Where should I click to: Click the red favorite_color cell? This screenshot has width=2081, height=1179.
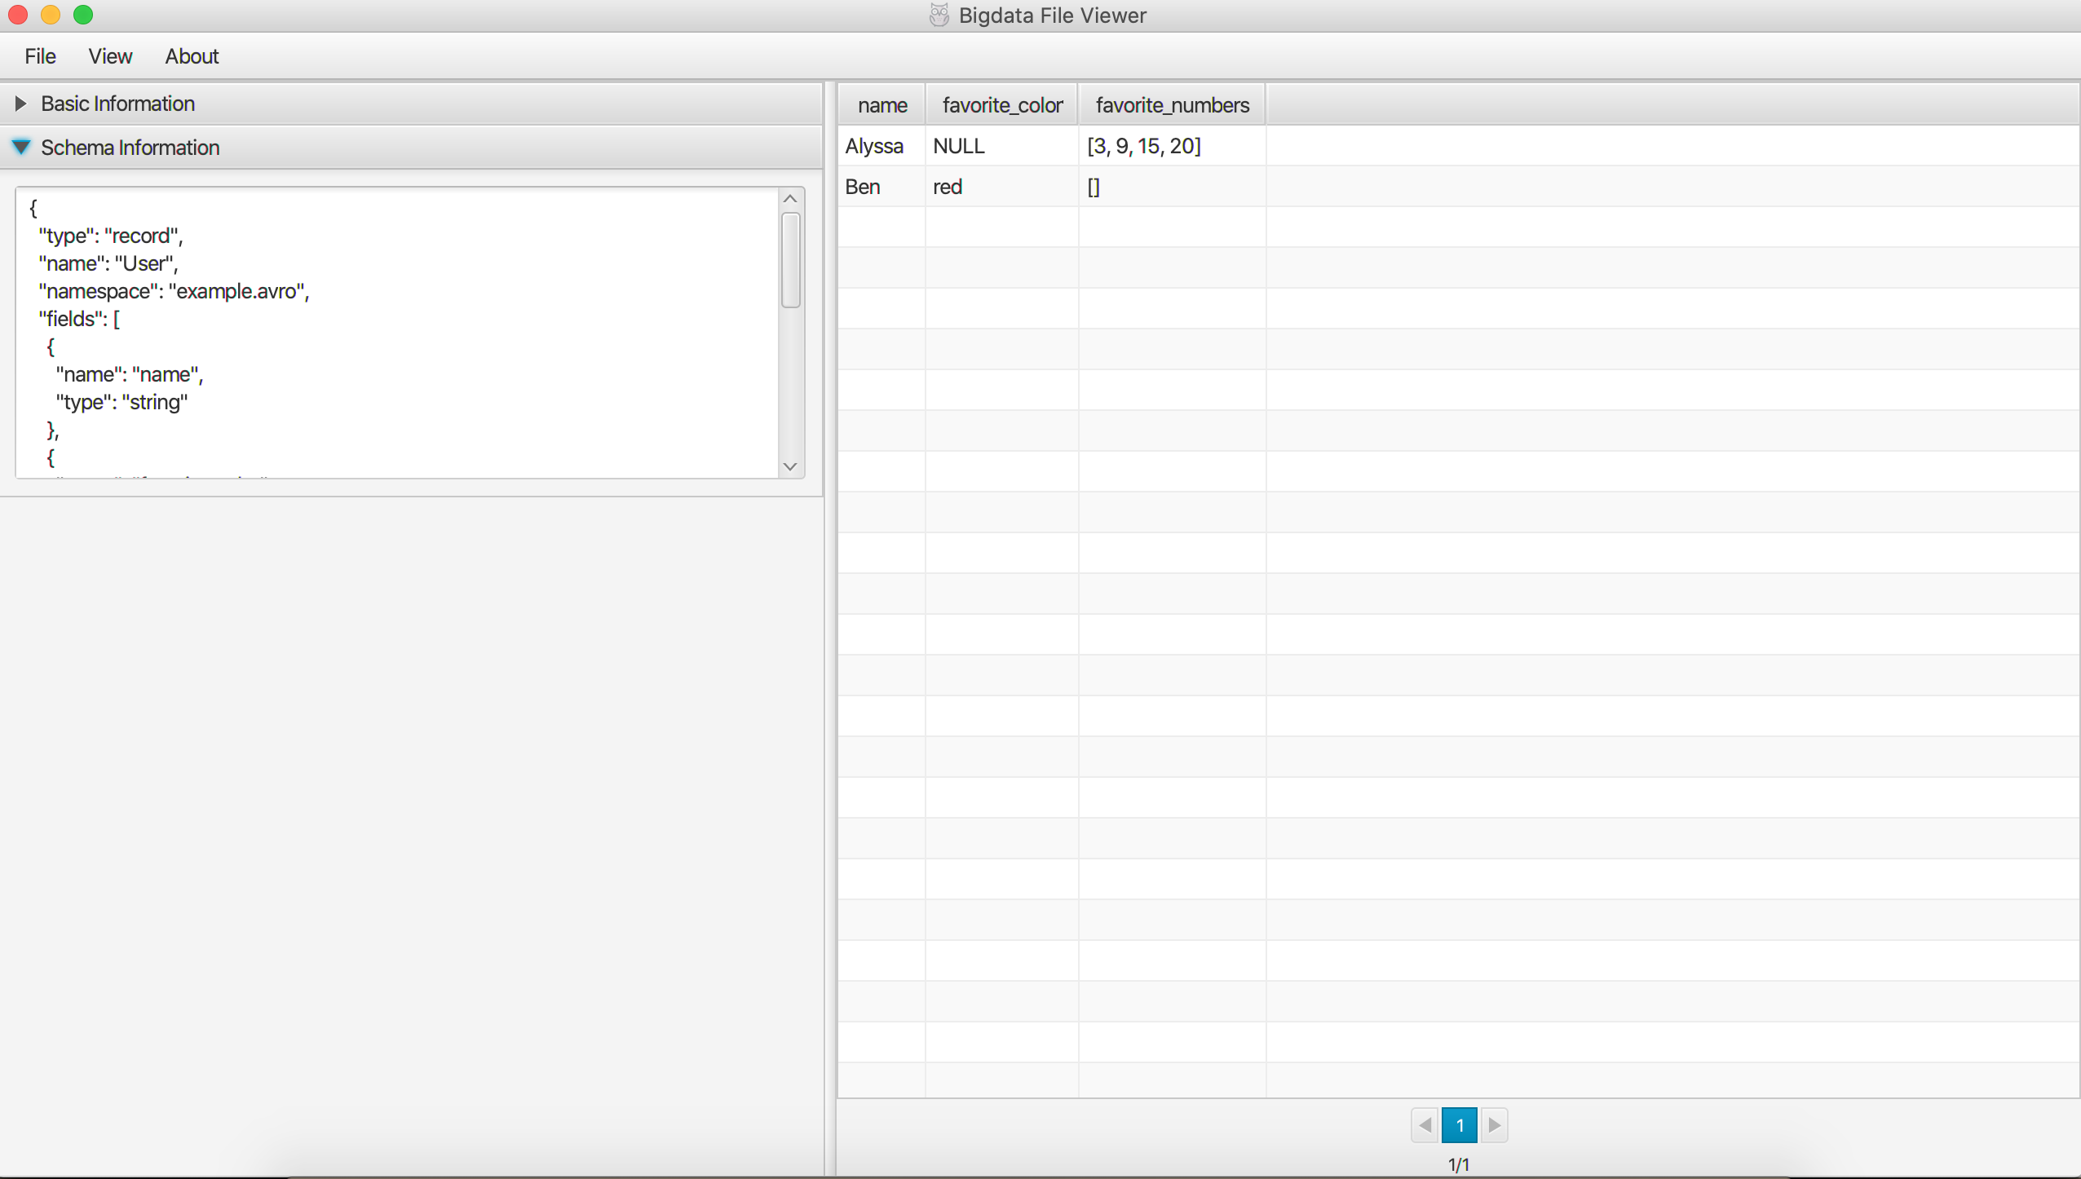[x=948, y=187]
